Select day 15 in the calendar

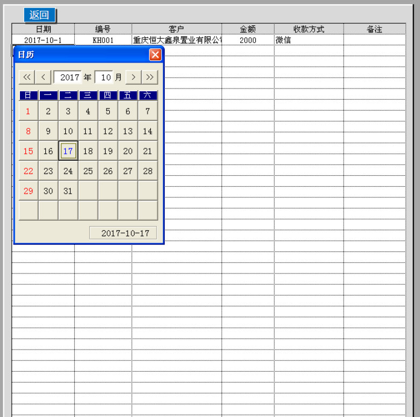click(28, 151)
